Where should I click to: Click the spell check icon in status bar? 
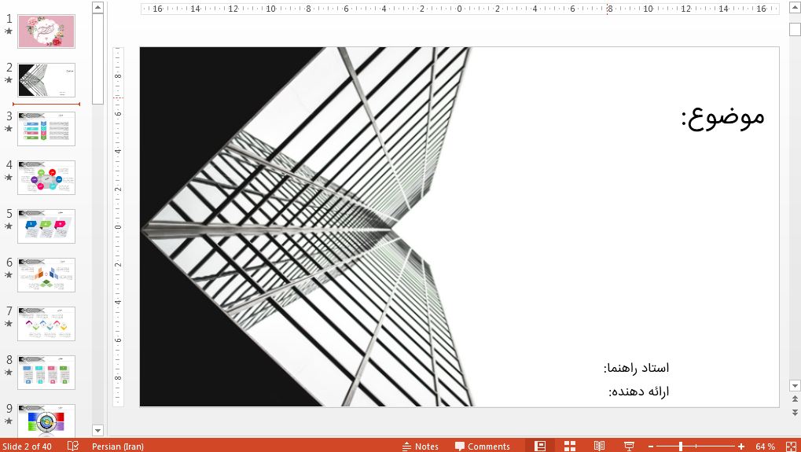point(73,446)
